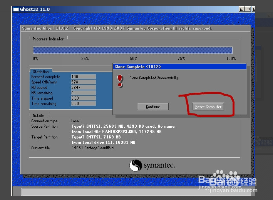This screenshot has height=200, width=273.
Task: Click the Source Partition Type:7 NTFS 25603 MB line
Action: (x=123, y=126)
